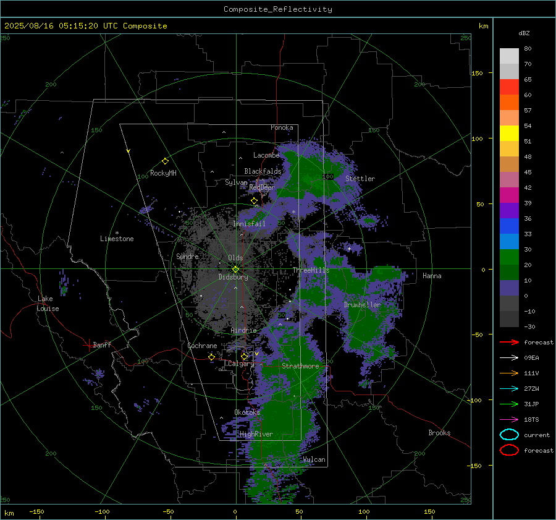556x520 pixels.
Task: Click the Blackfalds city label
Action: [x=263, y=171]
